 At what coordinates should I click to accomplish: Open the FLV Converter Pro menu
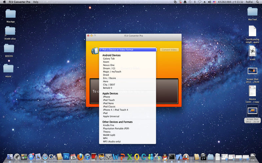click(20, 2)
